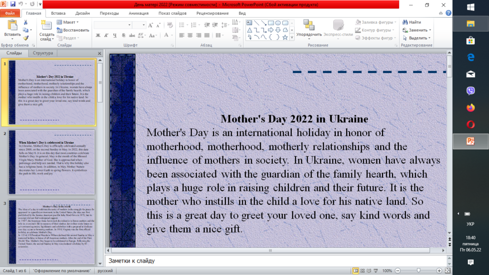Screen dimensions: 489x275
Task: Click the Save icon in quick access toolbar
Action: point(13,4)
